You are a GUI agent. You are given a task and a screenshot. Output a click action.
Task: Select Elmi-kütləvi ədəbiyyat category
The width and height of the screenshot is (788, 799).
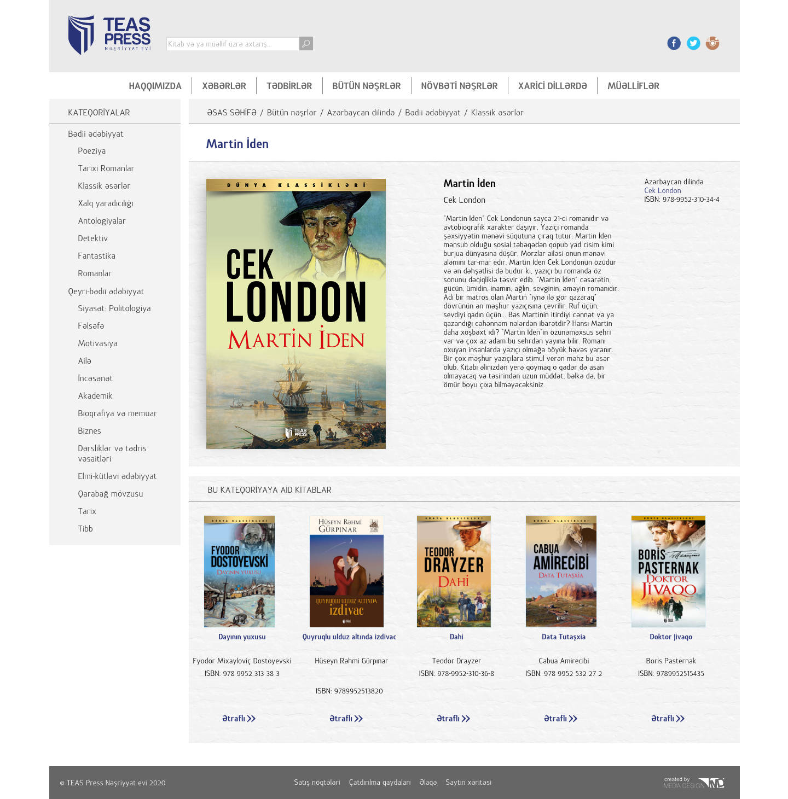pos(117,476)
